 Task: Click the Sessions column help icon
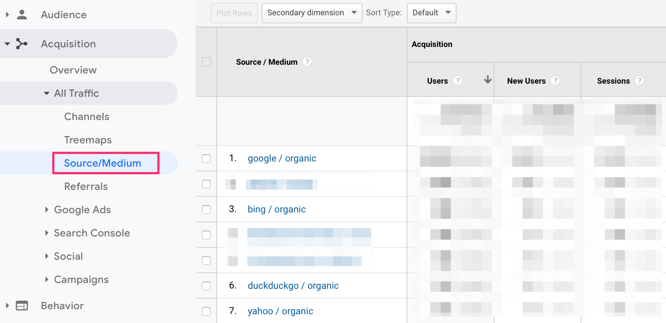tap(639, 80)
